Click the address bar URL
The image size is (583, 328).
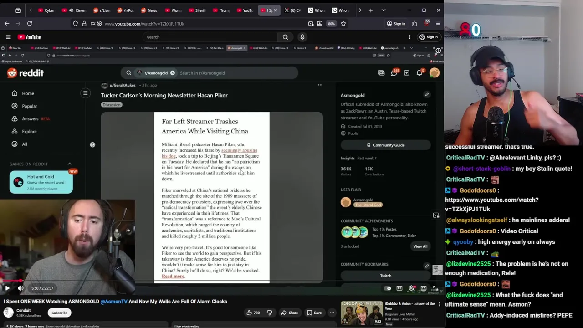pyautogui.click(x=144, y=24)
